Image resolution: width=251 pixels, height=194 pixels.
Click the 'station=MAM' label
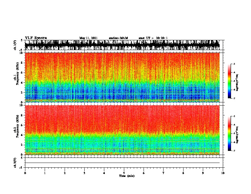click(x=118, y=38)
